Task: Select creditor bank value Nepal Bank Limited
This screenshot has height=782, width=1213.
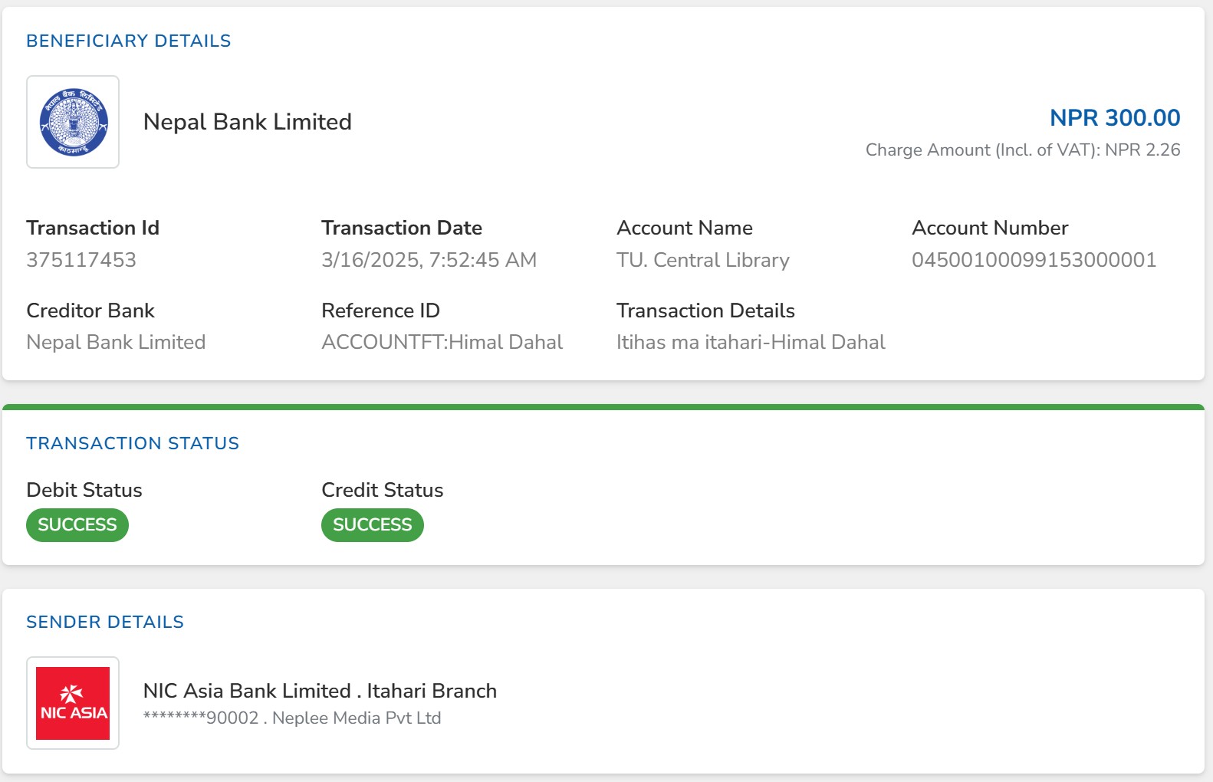Action: click(116, 343)
